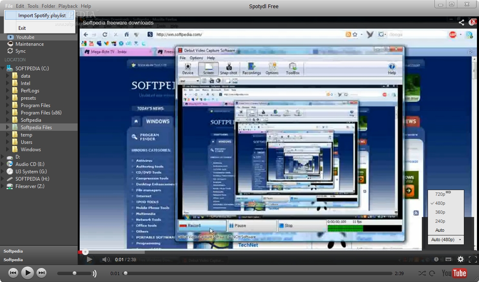
Task: Open the Auto (480p) quality dropdown
Action: (x=446, y=239)
